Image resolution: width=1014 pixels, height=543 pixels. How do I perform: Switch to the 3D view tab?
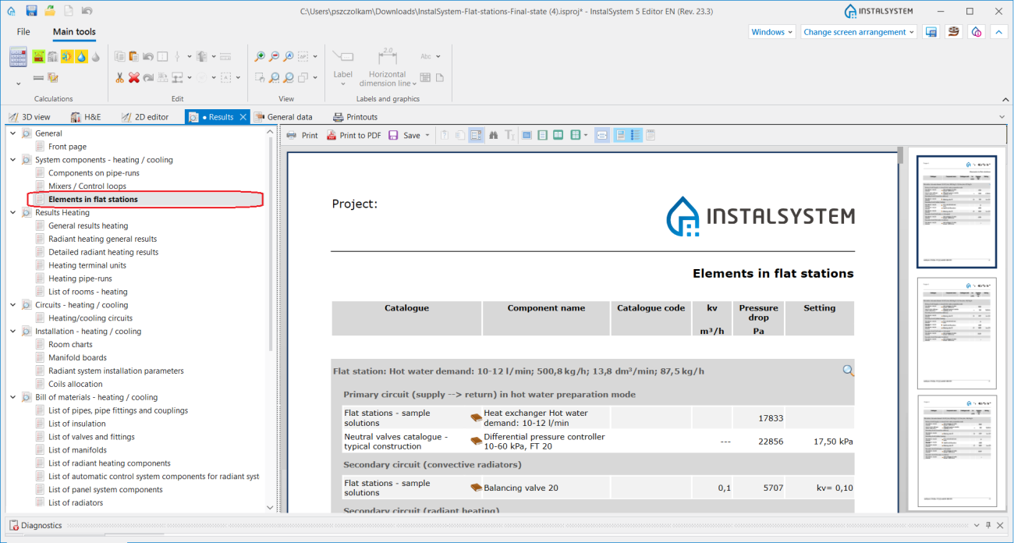click(30, 117)
